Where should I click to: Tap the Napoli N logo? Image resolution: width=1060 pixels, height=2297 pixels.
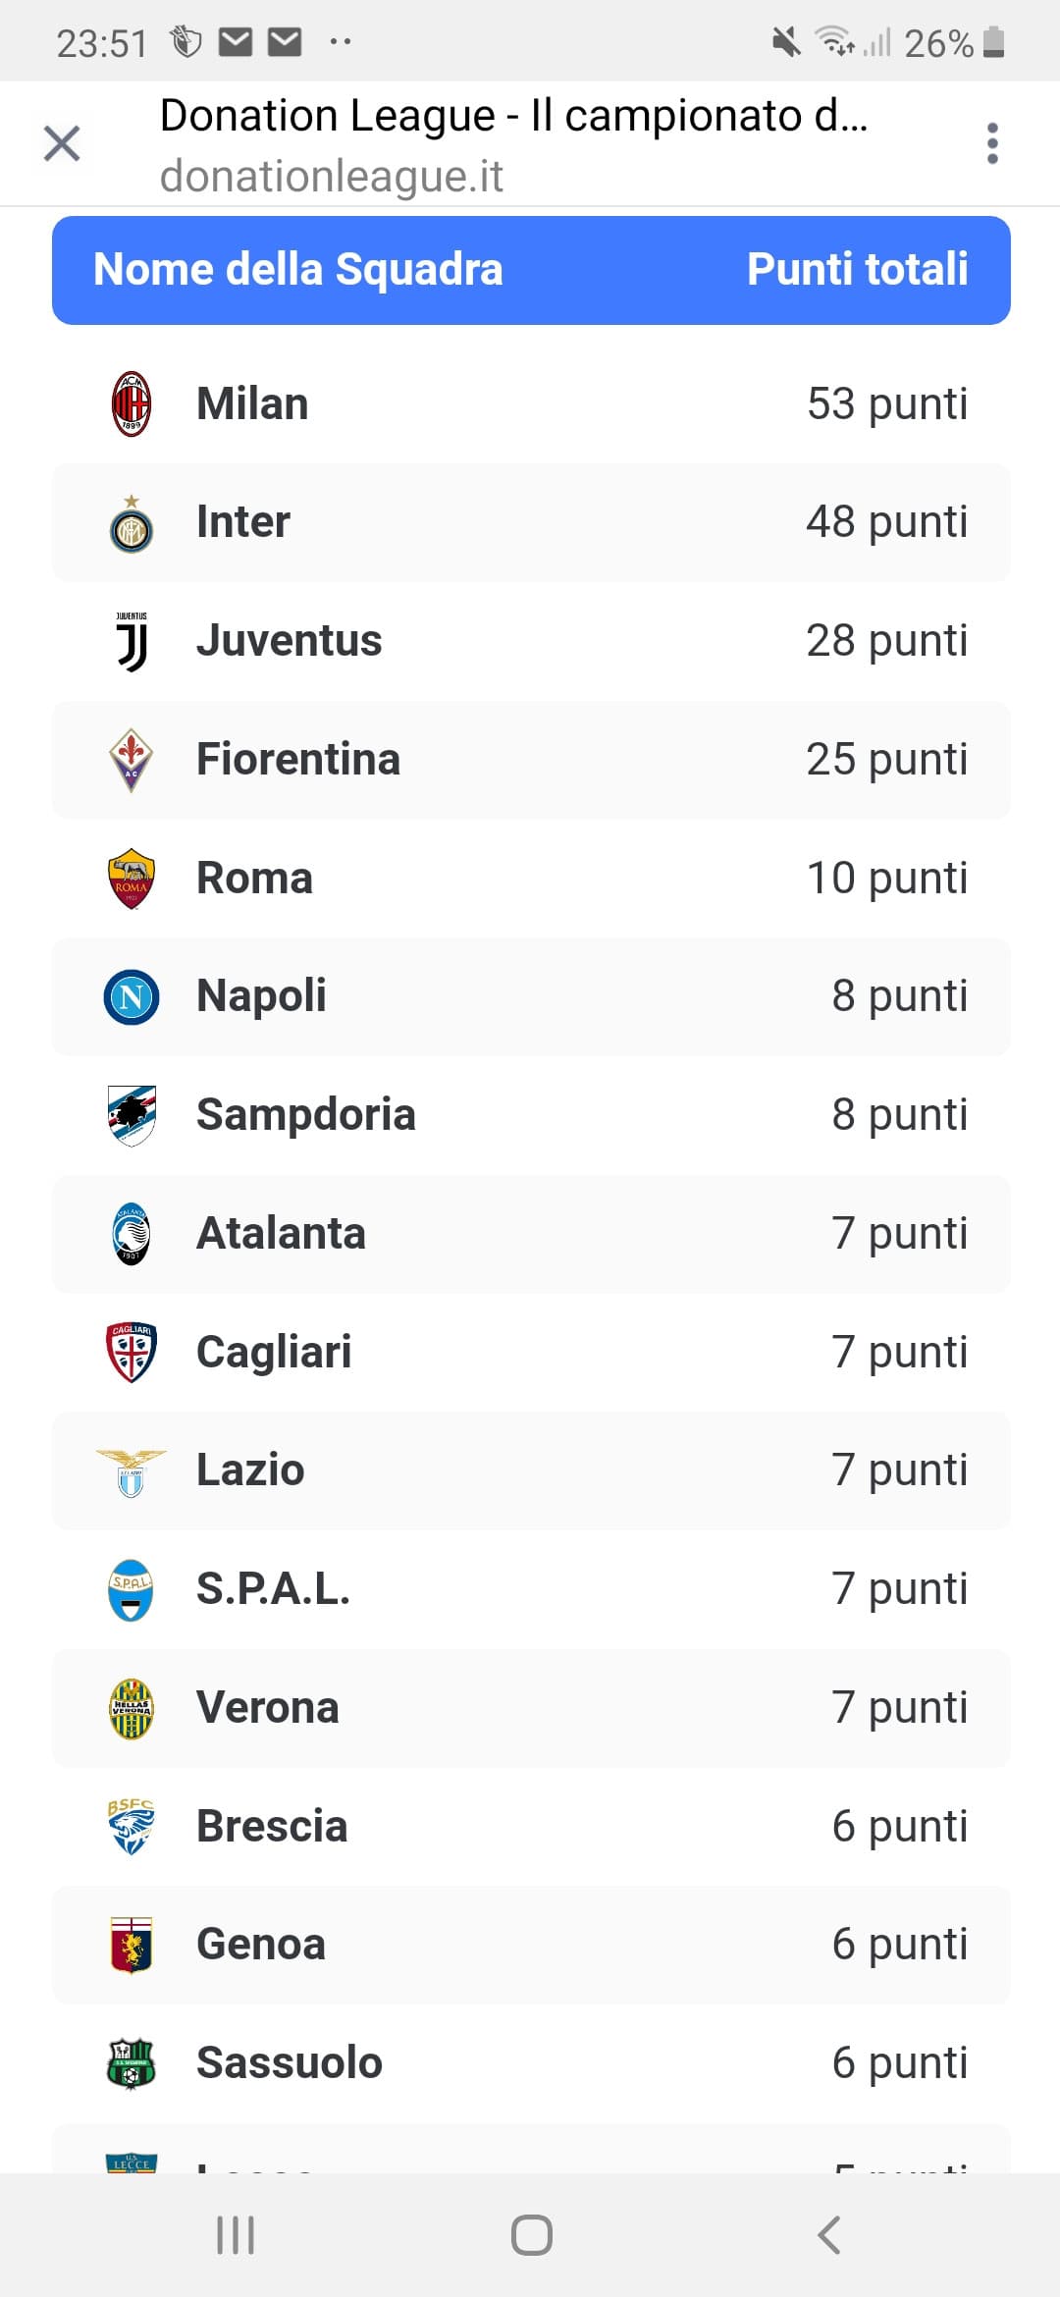tap(131, 997)
